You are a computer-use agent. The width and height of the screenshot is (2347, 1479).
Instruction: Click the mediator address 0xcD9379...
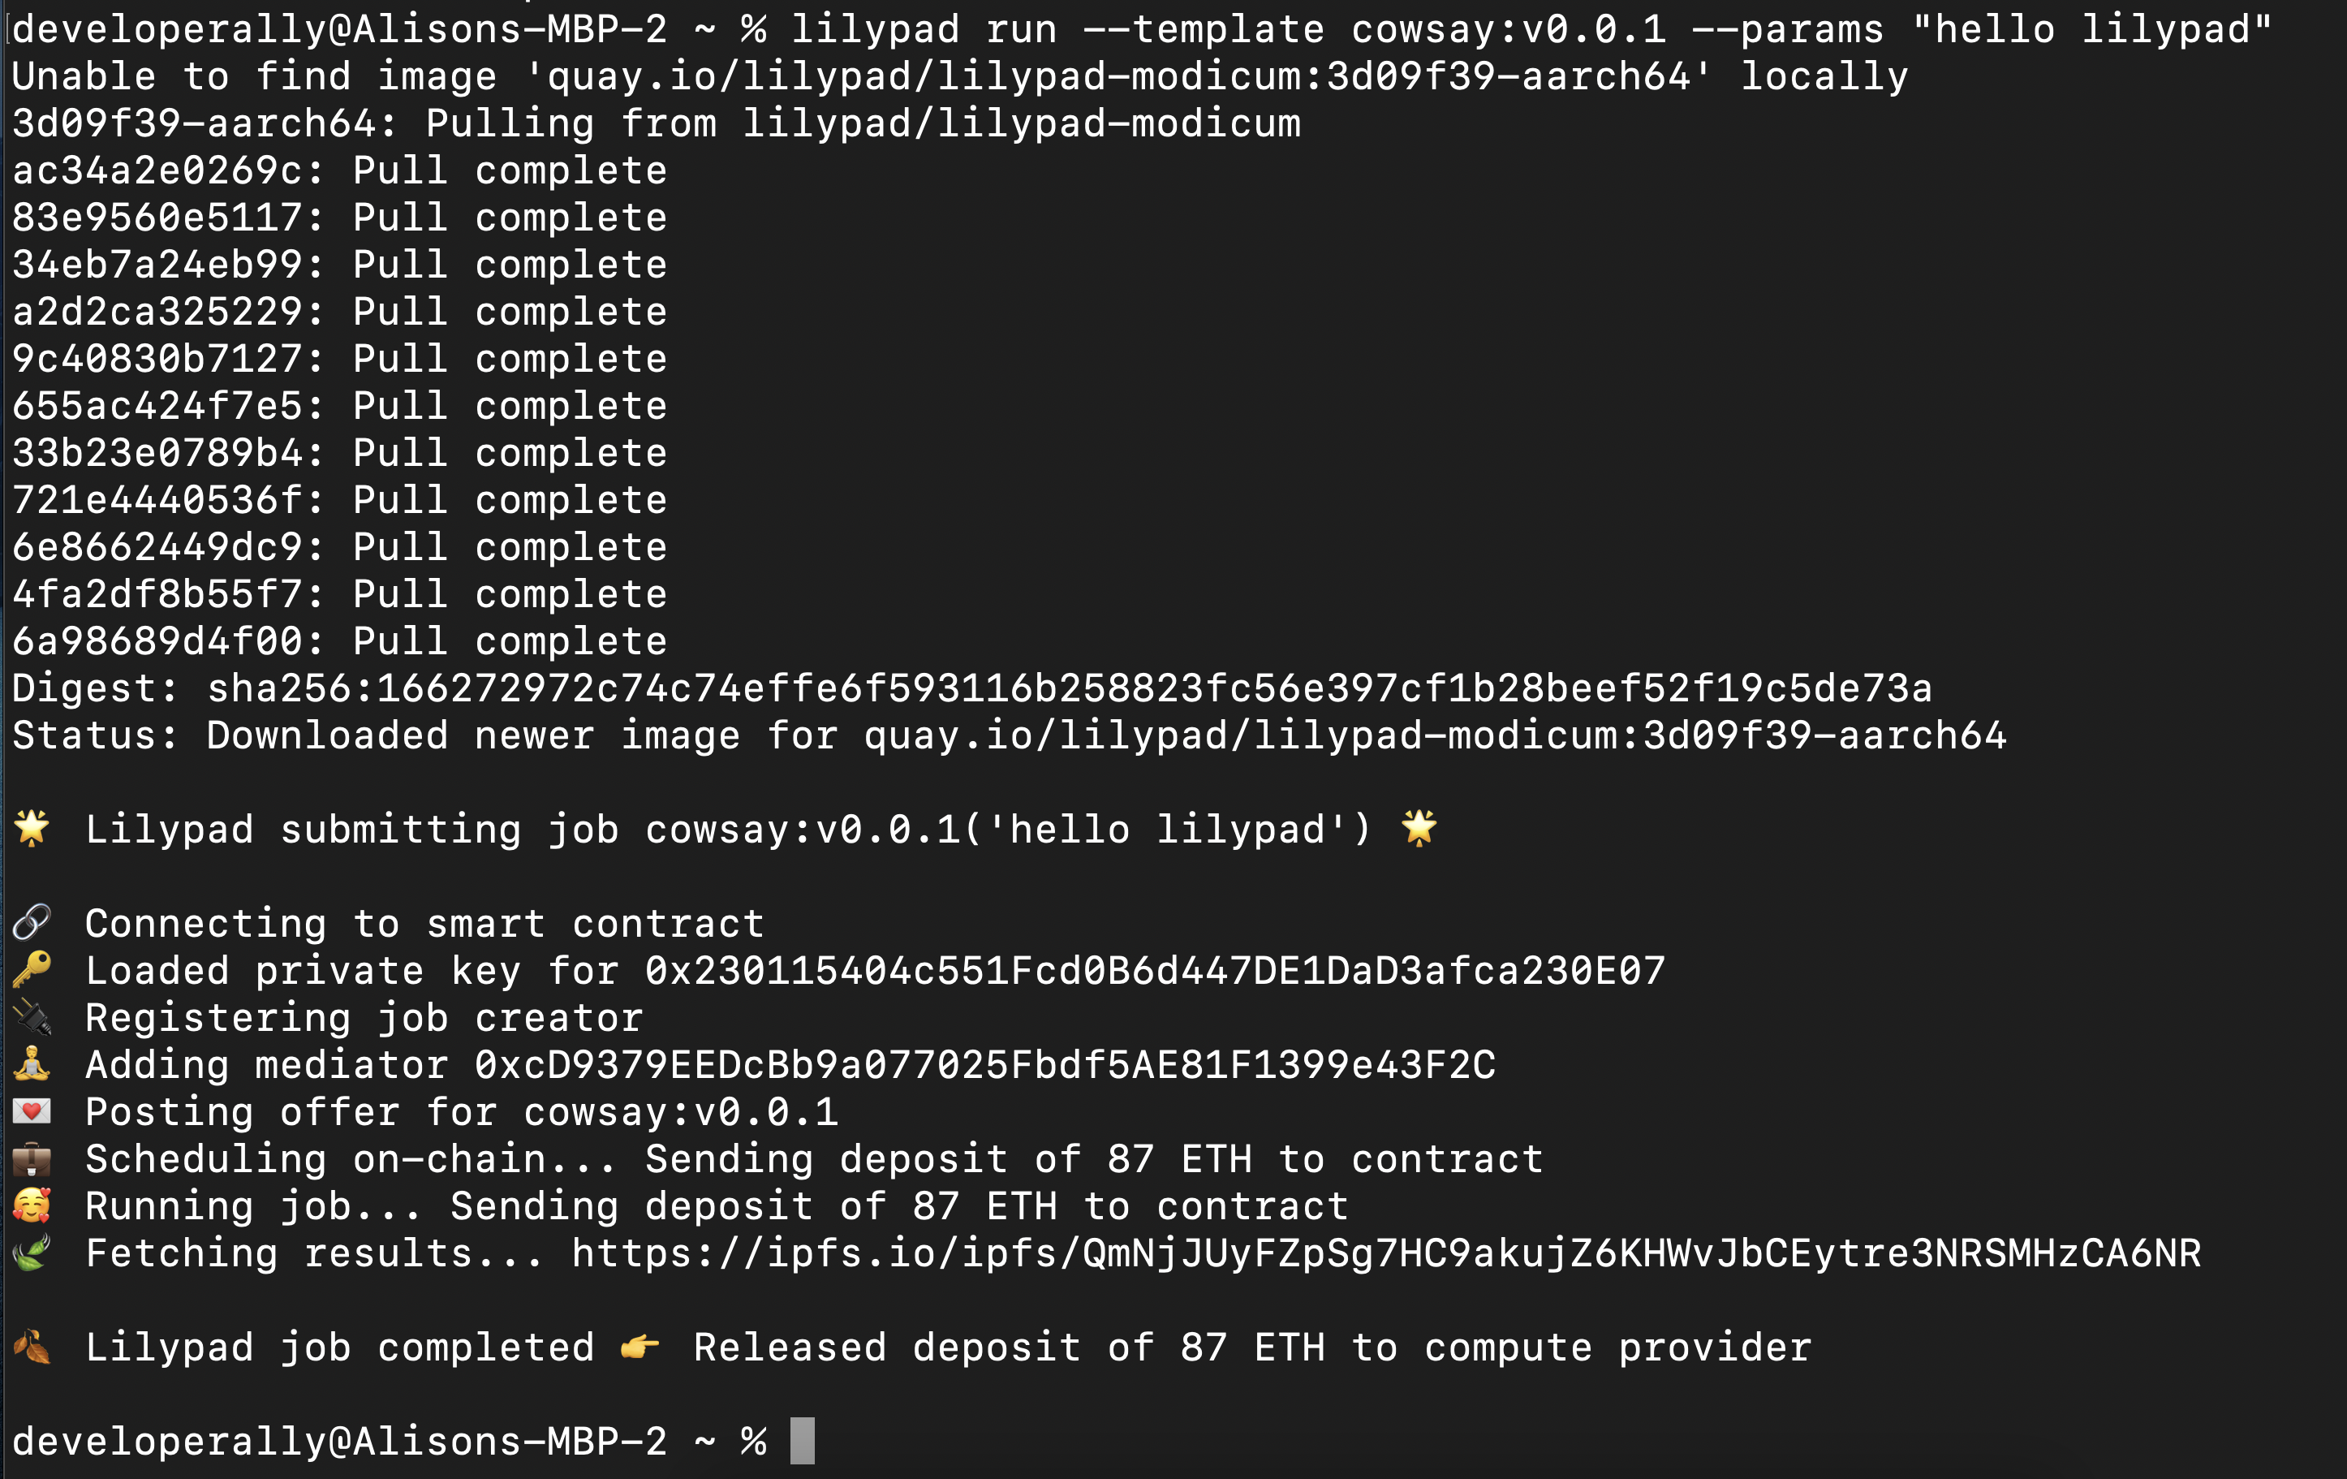pyautogui.click(x=985, y=1065)
